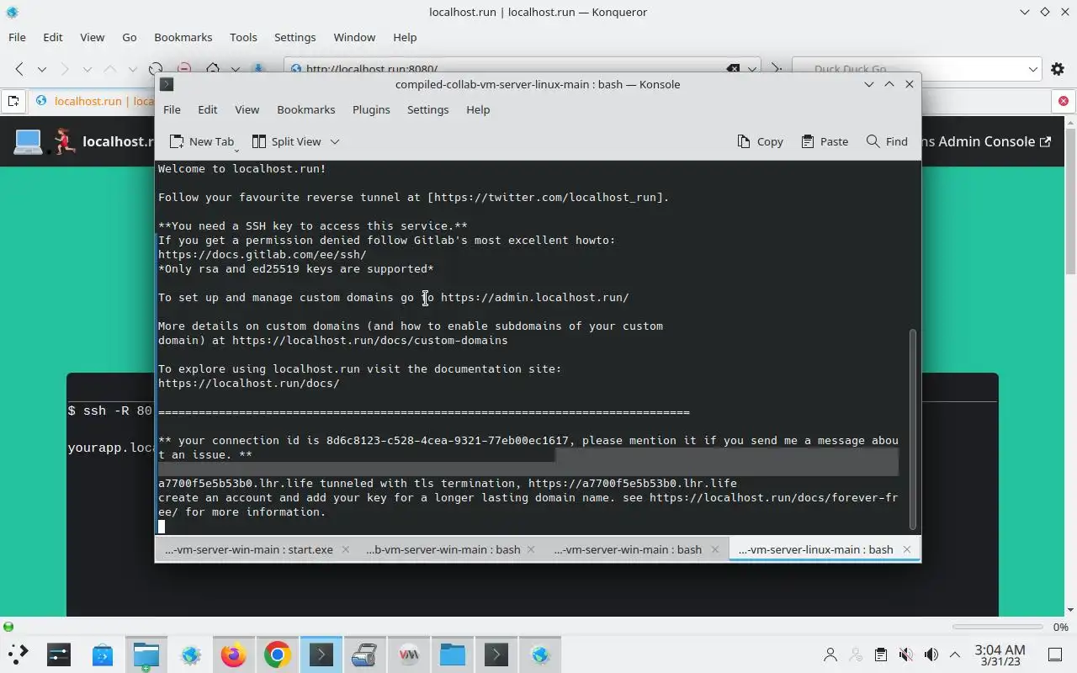Click the clipboard tray icon
Viewport: 1077px width, 673px height.
(x=880, y=654)
